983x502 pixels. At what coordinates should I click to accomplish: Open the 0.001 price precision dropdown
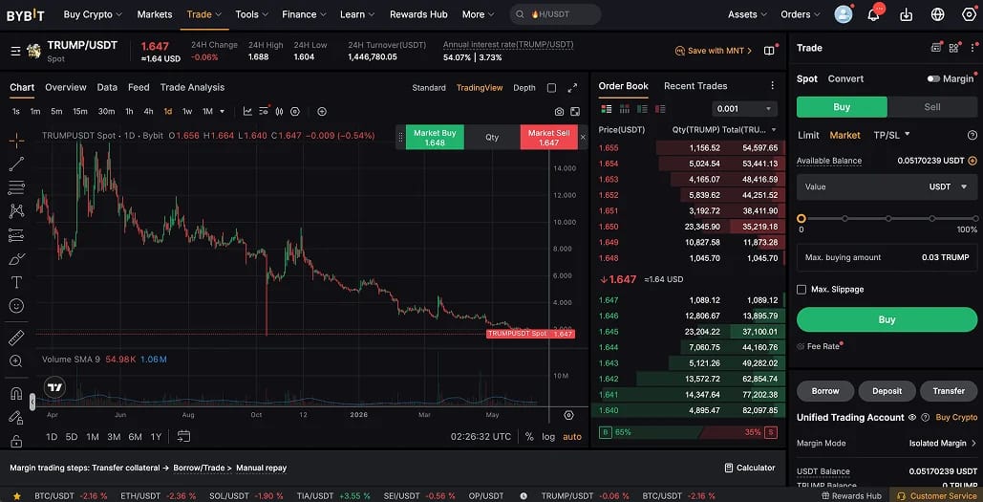tap(744, 109)
